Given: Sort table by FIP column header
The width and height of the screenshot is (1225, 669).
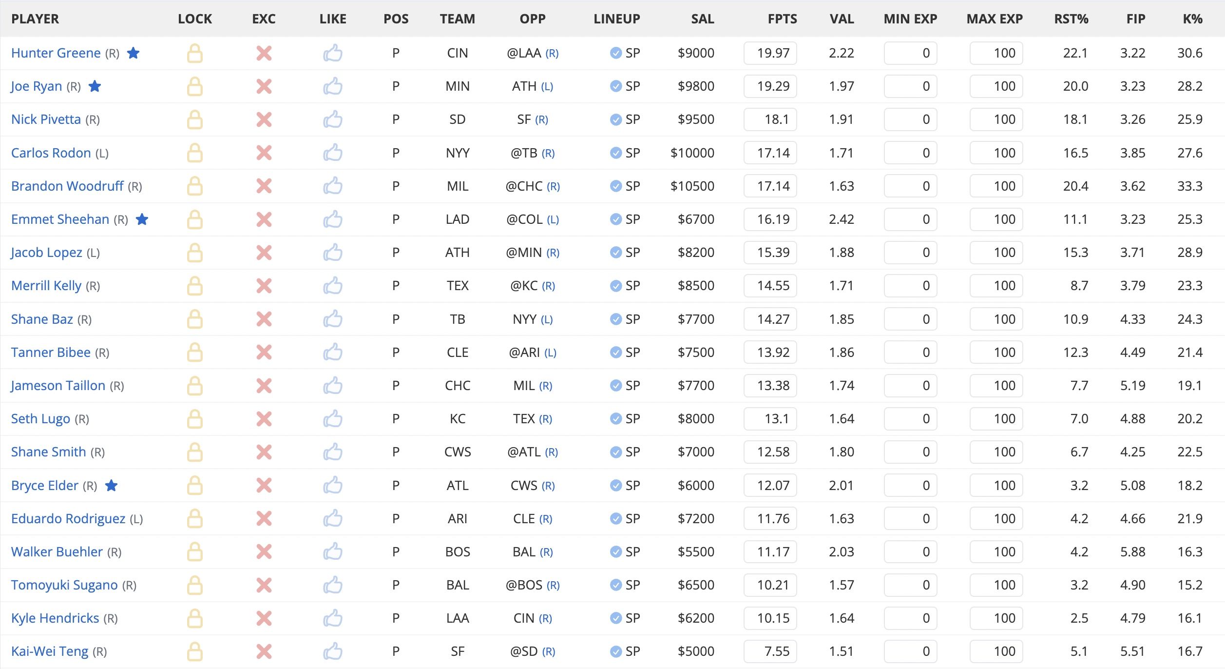Looking at the screenshot, I should tap(1136, 19).
